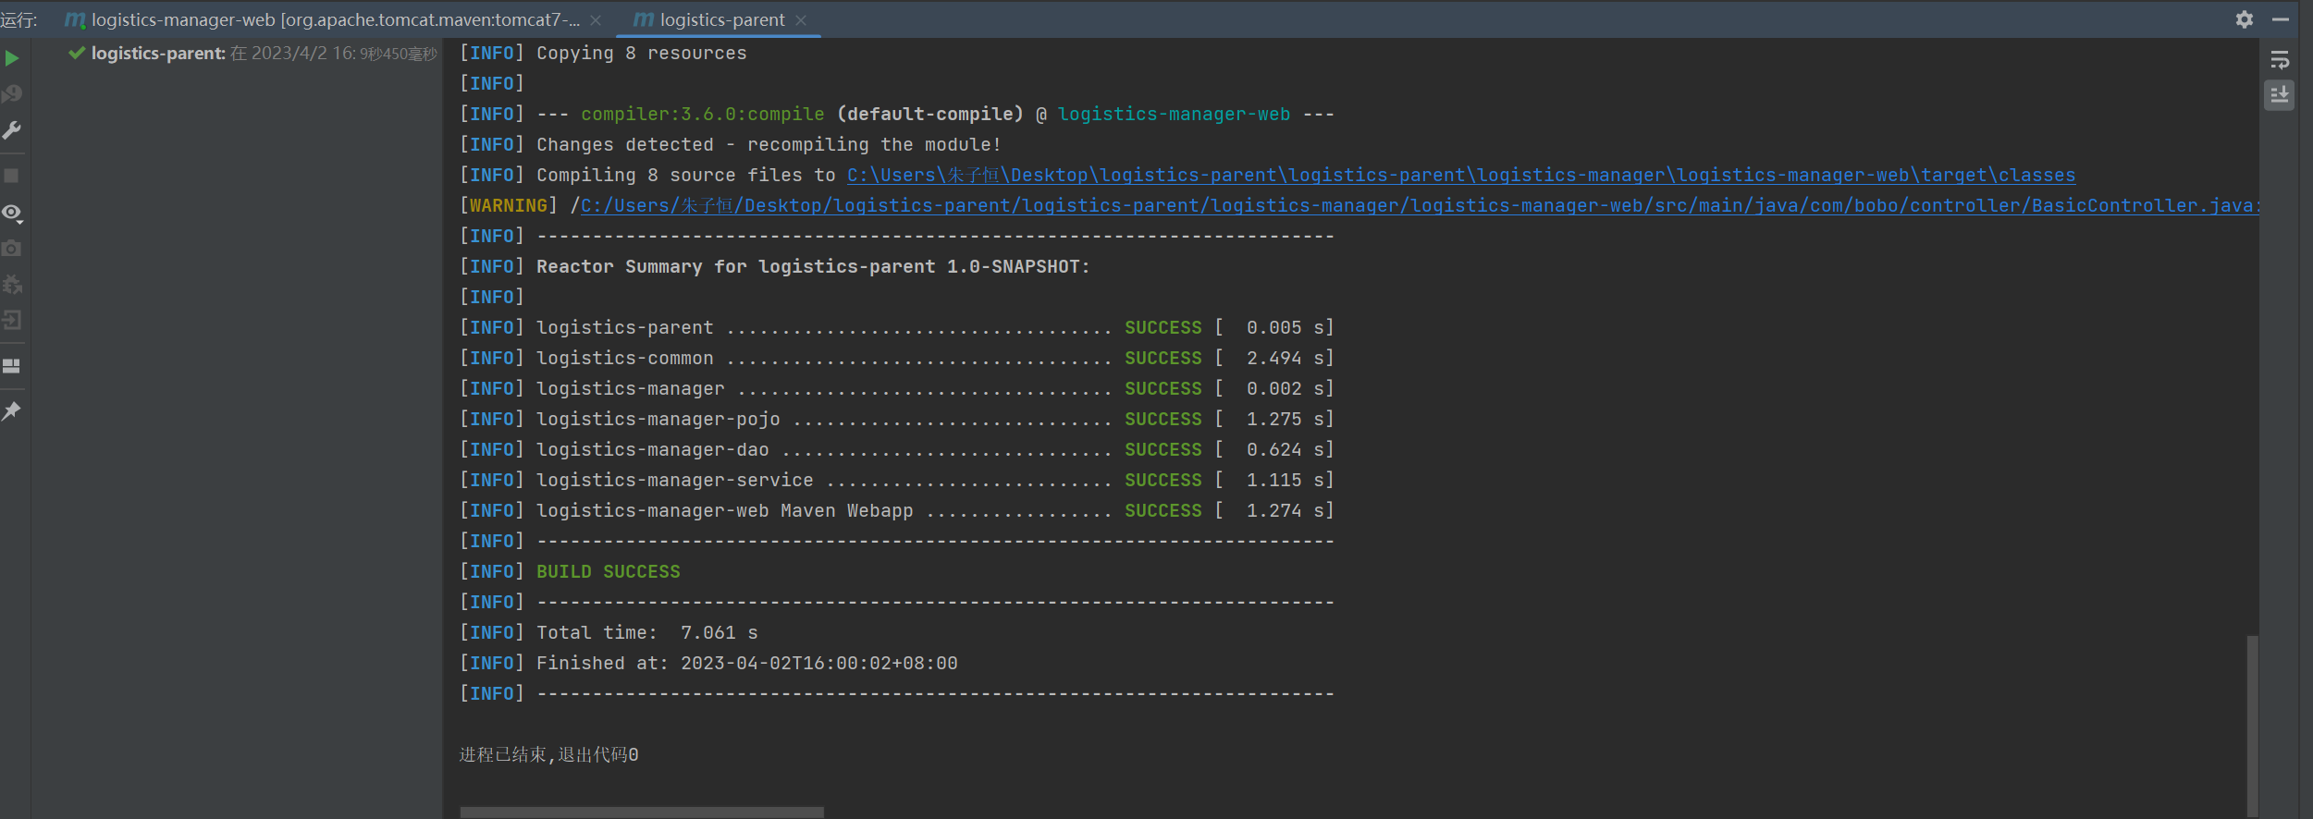Close the logistics-parent run tab

(x=801, y=20)
